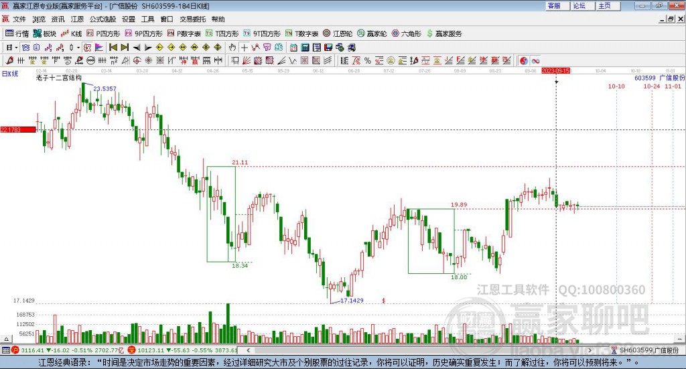The width and height of the screenshot is (686, 369).
Task: Select the 2023-09-15 date marker
Action: pyautogui.click(x=555, y=70)
